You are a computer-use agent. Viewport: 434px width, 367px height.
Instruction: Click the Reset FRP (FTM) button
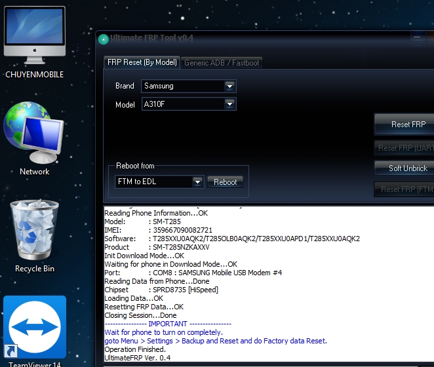click(x=405, y=189)
